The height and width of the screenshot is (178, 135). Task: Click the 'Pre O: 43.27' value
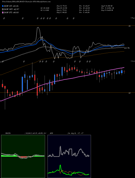tap(85, 6)
